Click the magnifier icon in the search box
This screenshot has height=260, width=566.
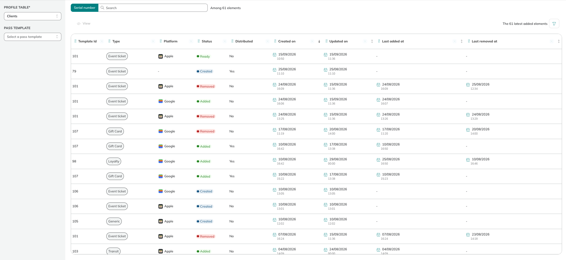pos(102,8)
